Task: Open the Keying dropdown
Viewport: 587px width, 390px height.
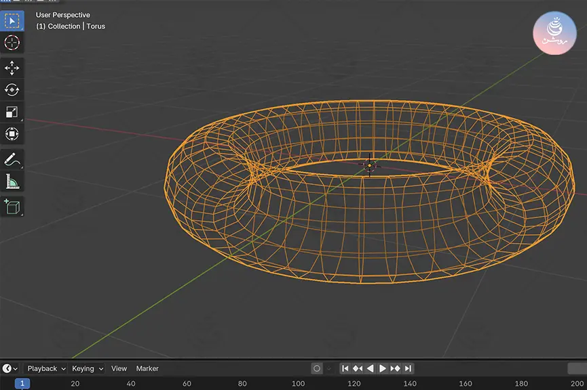Action: [88, 368]
